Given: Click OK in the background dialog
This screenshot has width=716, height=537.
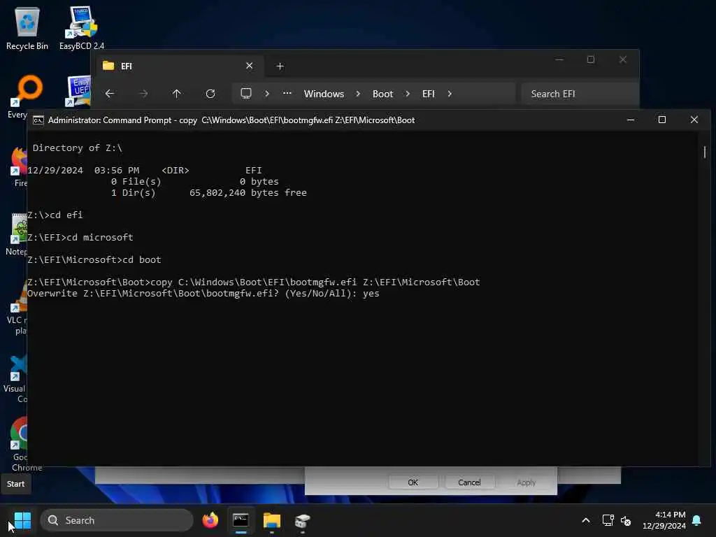Looking at the screenshot, I should pyautogui.click(x=413, y=482).
